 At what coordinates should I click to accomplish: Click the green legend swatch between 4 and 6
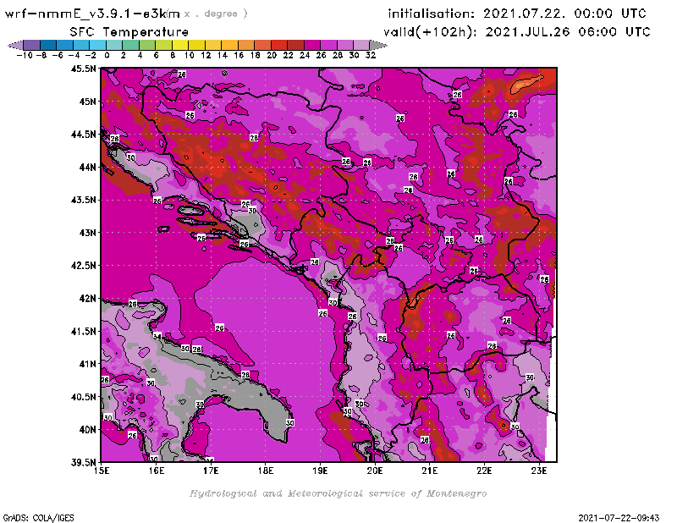[147, 45]
